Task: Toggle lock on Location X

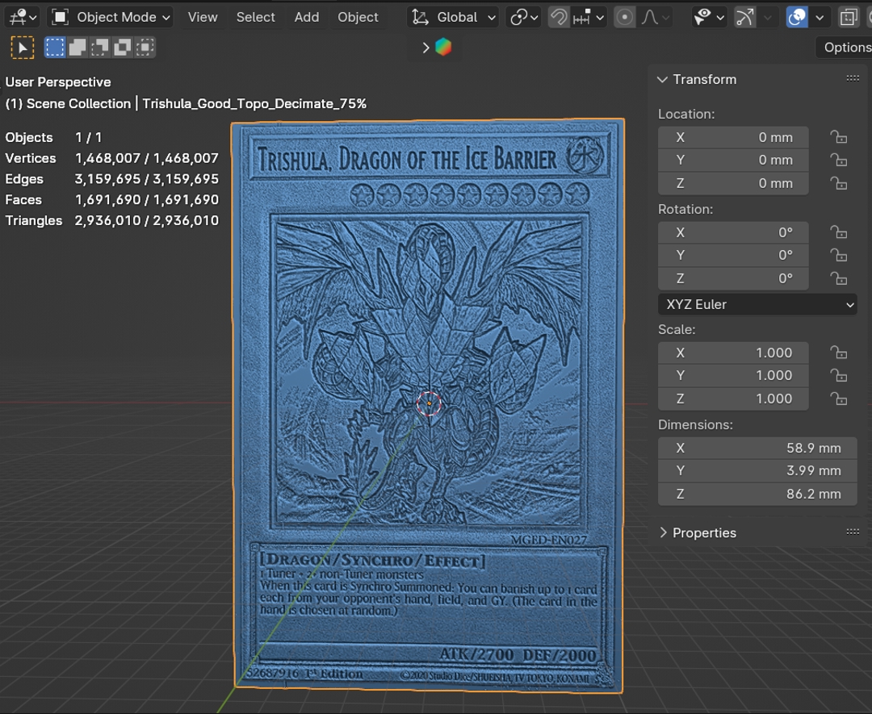Action: pyautogui.click(x=839, y=137)
